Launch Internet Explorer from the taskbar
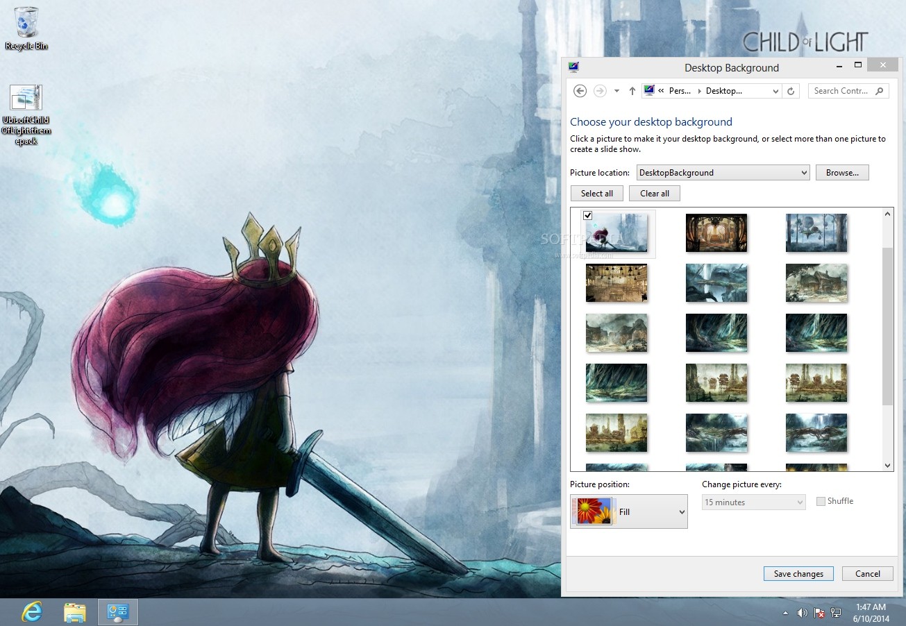The height and width of the screenshot is (626, 906). pyautogui.click(x=32, y=611)
